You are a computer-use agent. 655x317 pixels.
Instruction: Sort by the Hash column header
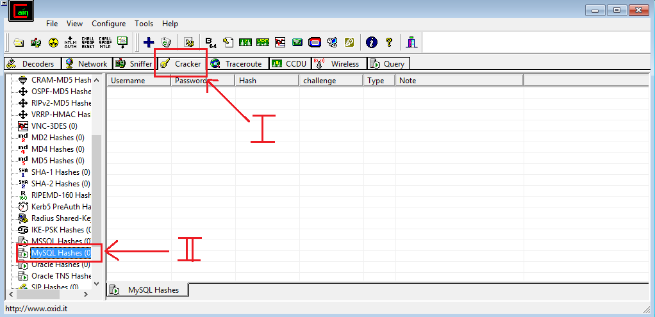pyautogui.click(x=267, y=81)
